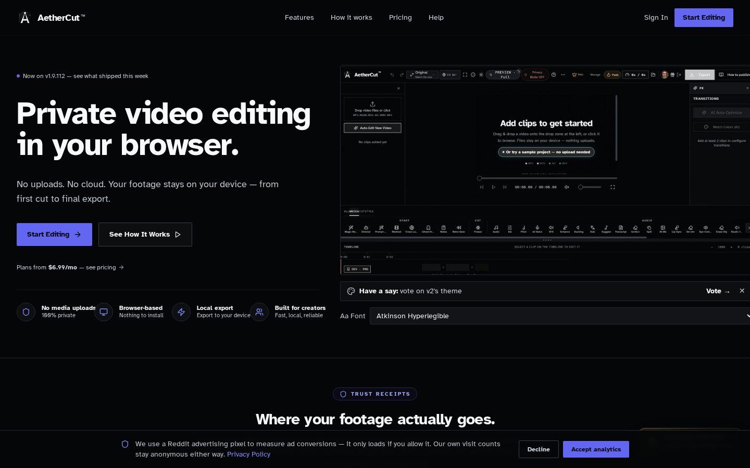Click the Fuel badge in editor preview
Viewport: 750px width, 468px height.
click(x=612, y=75)
